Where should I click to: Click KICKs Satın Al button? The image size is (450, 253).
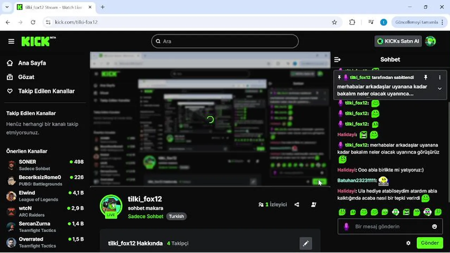pos(398,41)
